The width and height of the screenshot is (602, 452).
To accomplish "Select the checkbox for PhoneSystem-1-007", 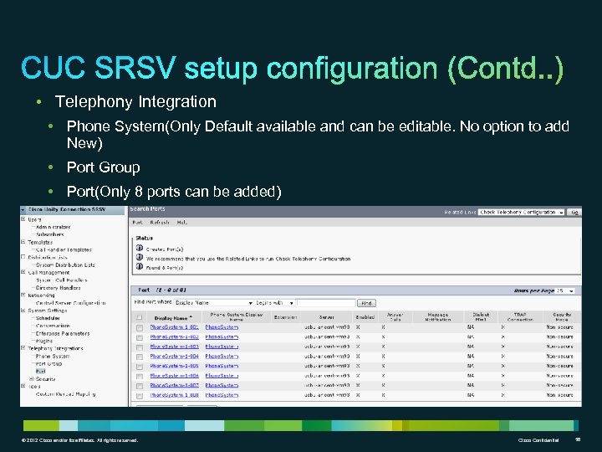I will tap(140, 386).
